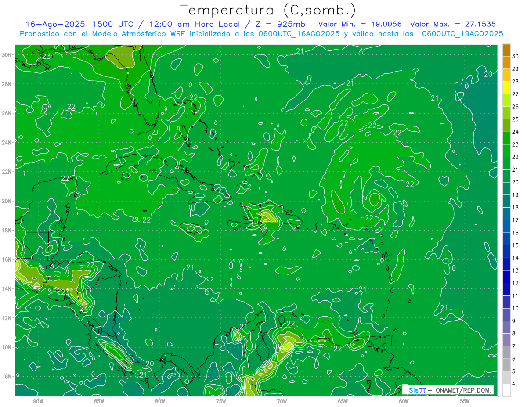Click the '55W' longitude label

[x=465, y=401]
